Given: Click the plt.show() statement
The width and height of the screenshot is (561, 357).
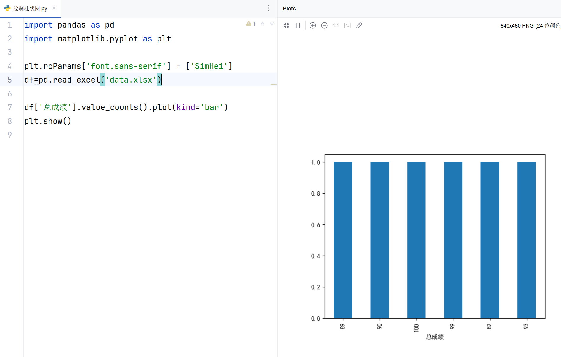Looking at the screenshot, I should (x=48, y=121).
